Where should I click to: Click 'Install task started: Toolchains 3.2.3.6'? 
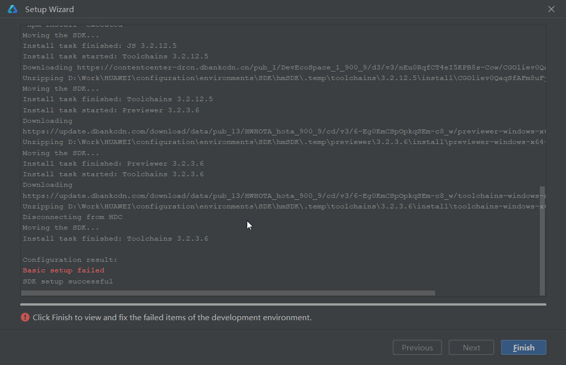[x=113, y=174]
